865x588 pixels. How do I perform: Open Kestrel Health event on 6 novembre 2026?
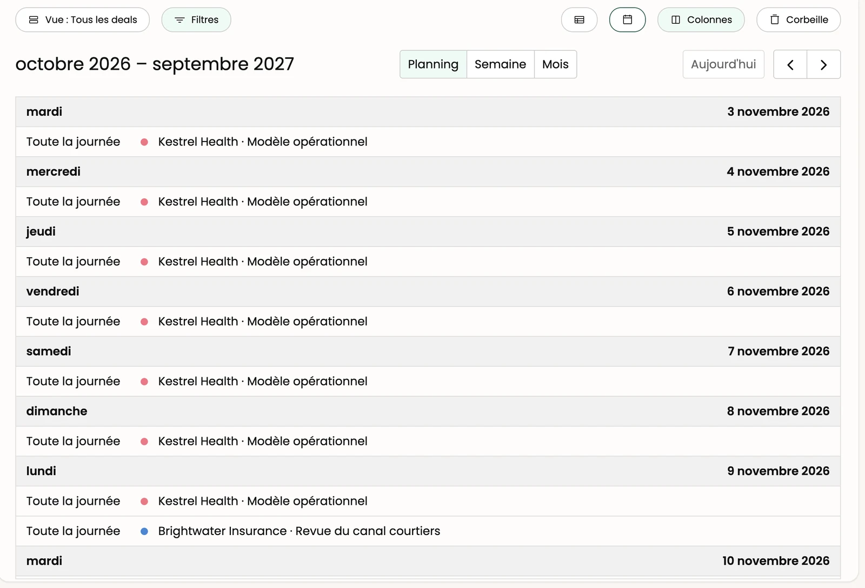point(428,322)
